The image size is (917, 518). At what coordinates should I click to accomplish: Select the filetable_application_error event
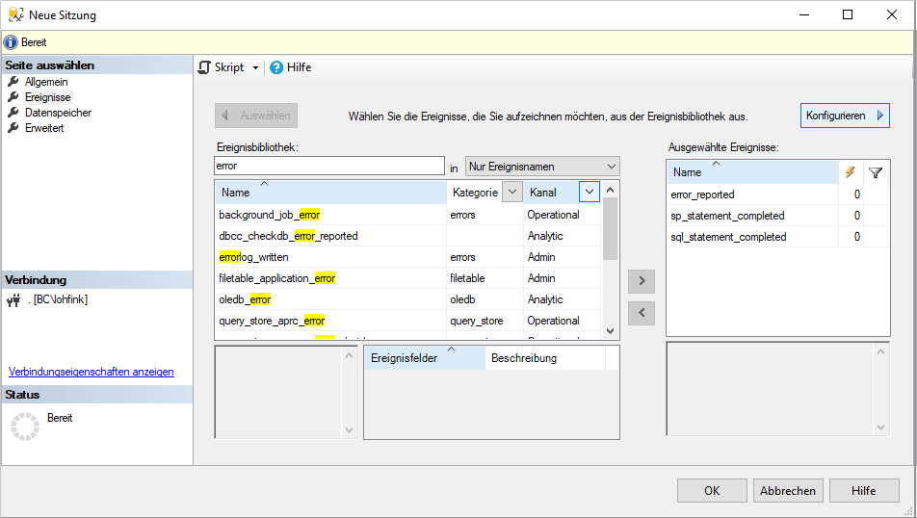click(x=407, y=277)
